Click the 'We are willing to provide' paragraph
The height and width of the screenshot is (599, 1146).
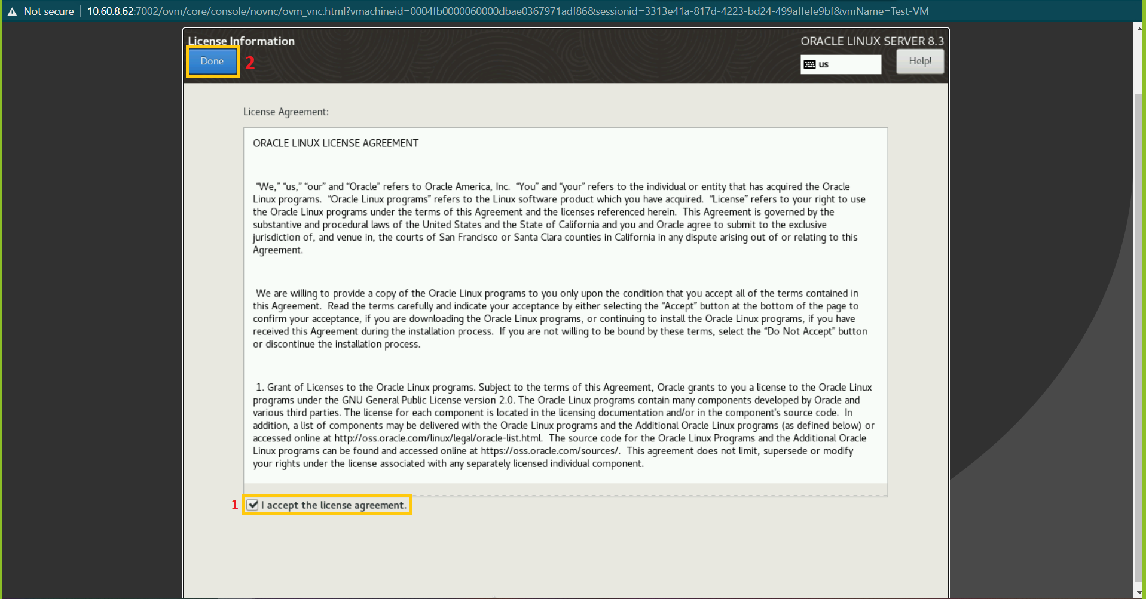tap(559, 318)
